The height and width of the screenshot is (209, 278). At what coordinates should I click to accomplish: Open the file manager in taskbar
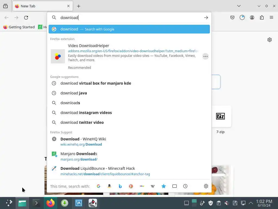point(22,203)
